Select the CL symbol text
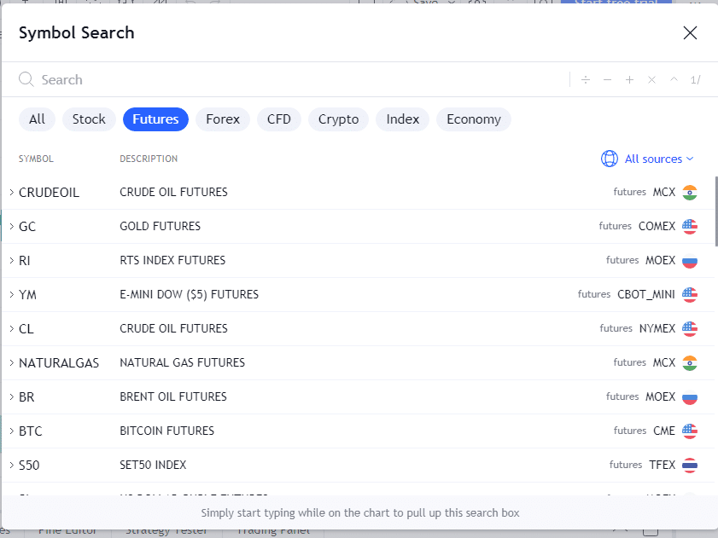718x538 pixels. tap(26, 329)
